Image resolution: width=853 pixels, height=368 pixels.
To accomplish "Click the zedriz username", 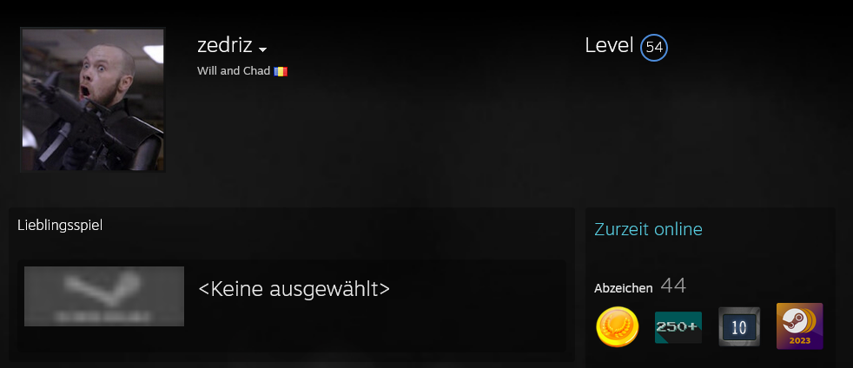I will pyautogui.click(x=225, y=46).
